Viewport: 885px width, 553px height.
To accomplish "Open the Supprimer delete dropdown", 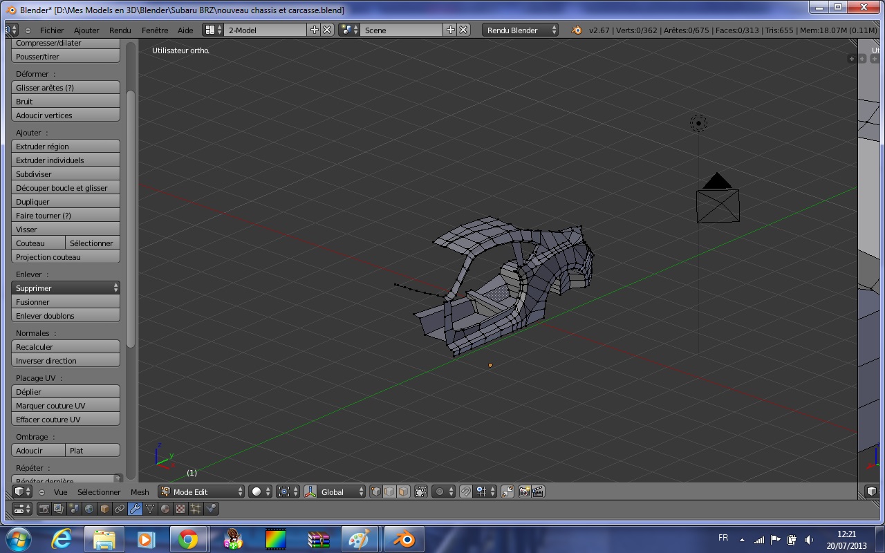I will coord(66,288).
